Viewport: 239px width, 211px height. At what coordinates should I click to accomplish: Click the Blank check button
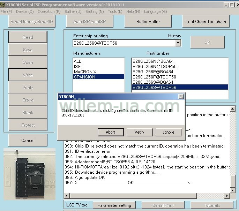pyautogui.click(x=28, y=113)
